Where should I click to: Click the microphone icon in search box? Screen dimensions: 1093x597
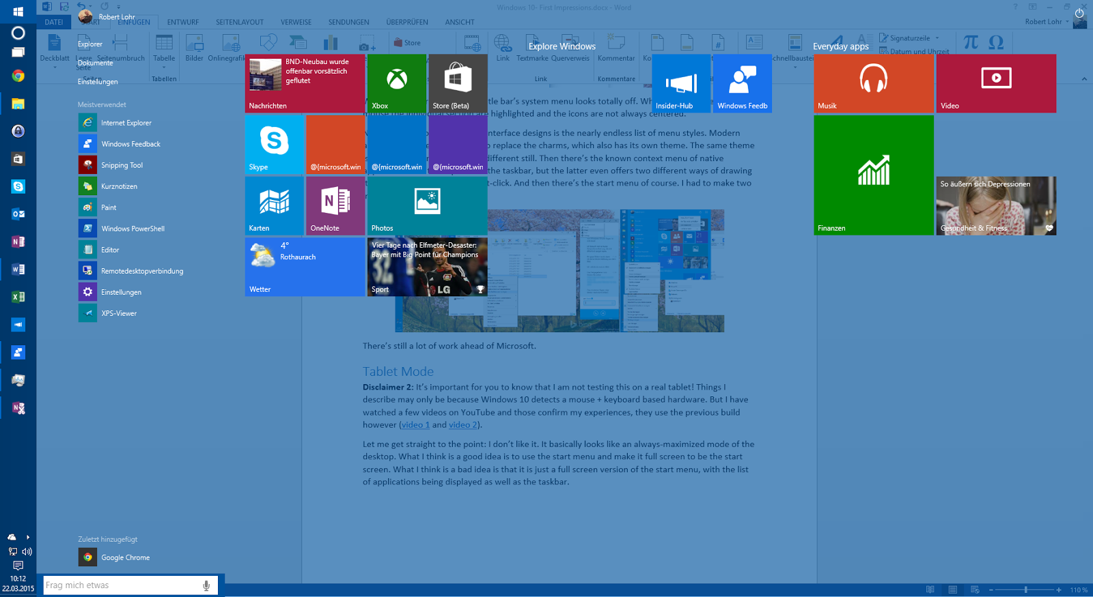click(x=206, y=585)
